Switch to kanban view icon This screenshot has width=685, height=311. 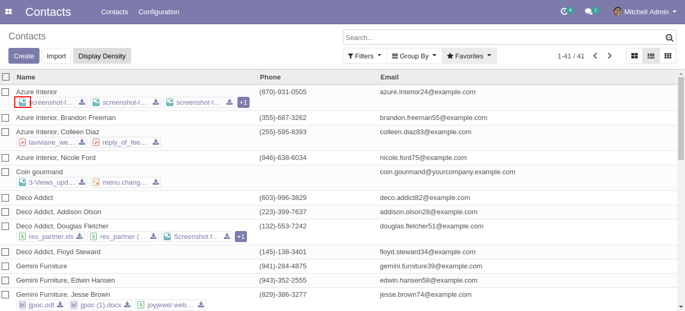634,56
